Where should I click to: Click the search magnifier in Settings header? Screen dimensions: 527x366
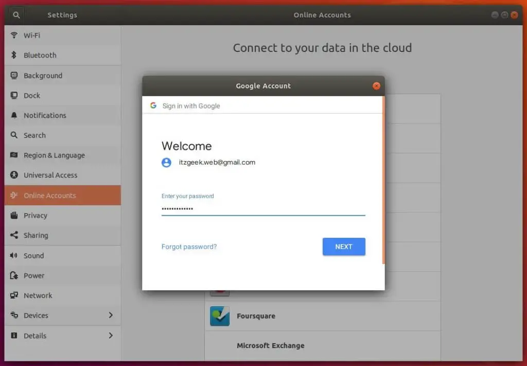[x=16, y=15]
